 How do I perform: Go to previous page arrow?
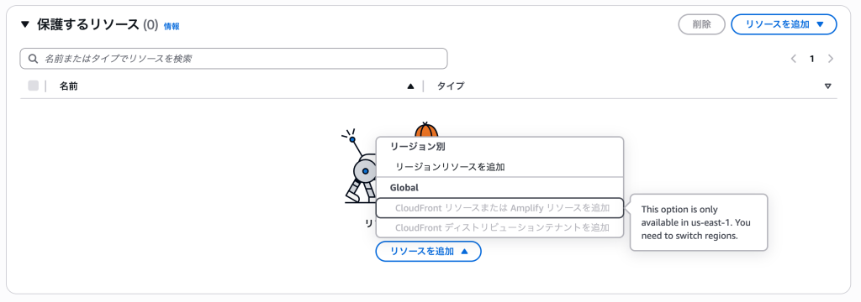(x=794, y=59)
